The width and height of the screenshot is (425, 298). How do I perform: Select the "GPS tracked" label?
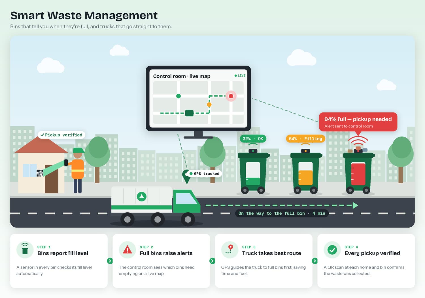pos(204,174)
